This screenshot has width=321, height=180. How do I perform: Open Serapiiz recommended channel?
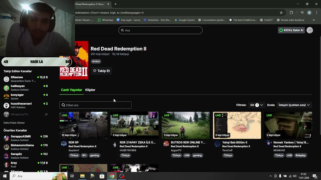pos(26,155)
